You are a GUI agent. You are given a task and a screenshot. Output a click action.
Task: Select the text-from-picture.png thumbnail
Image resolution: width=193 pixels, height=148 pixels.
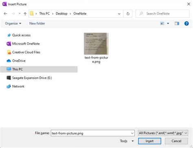tap(96, 44)
